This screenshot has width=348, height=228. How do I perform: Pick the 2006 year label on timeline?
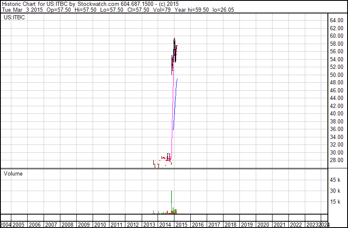34,225
